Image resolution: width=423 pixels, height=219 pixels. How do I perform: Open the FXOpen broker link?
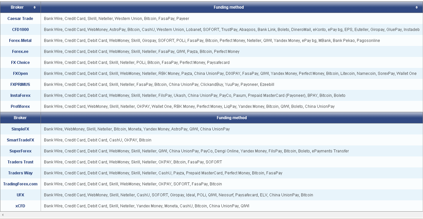(20, 74)
